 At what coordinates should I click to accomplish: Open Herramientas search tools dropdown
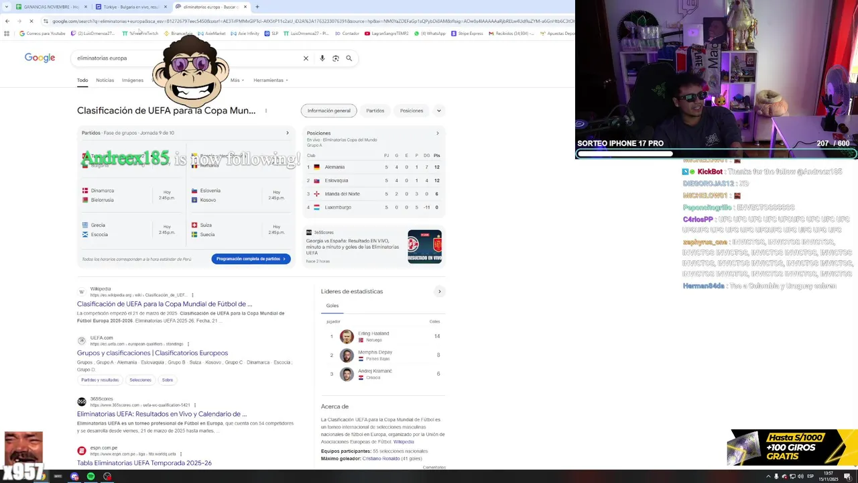coord(271,80)
